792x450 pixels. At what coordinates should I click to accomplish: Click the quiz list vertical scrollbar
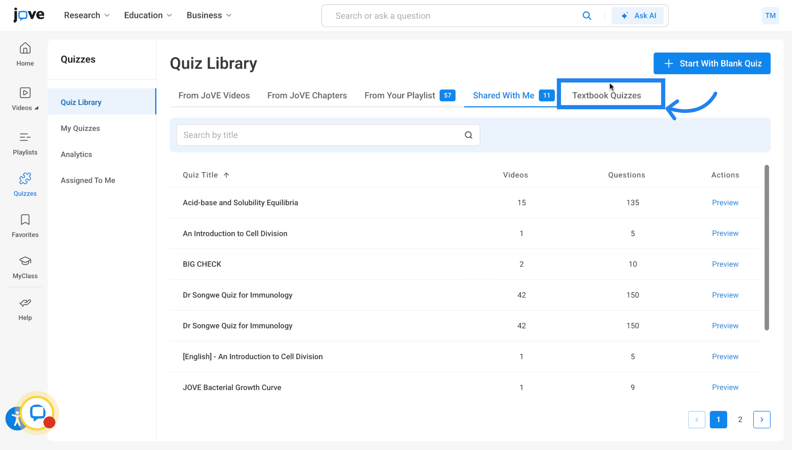coord(766,247)
